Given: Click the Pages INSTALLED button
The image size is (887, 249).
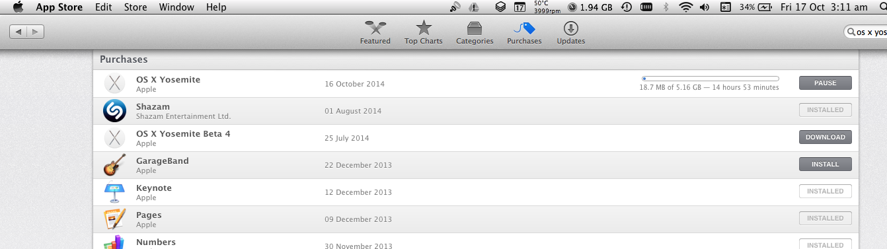Looking at the screenshot, I should [826, 219].
